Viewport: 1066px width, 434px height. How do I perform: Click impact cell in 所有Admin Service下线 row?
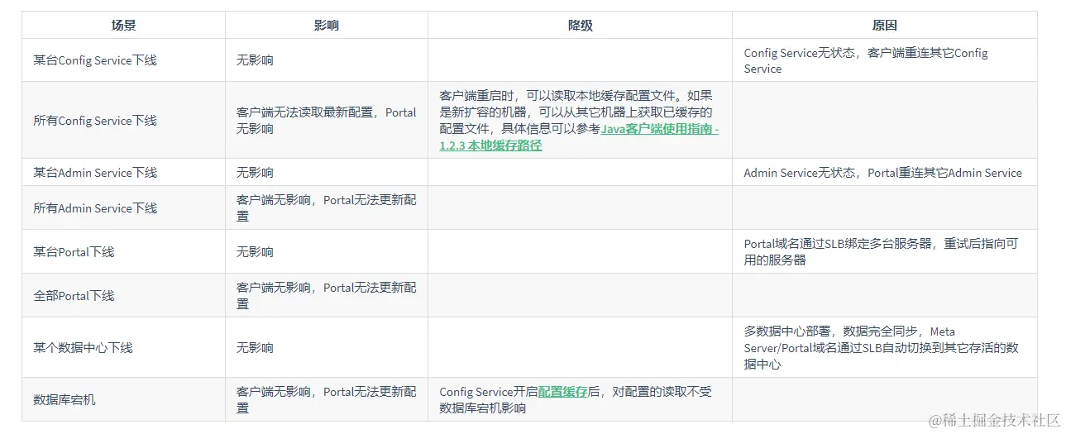(327, 208)
